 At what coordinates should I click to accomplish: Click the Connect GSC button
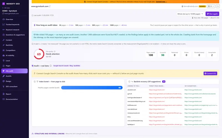[x=210, y=73]
